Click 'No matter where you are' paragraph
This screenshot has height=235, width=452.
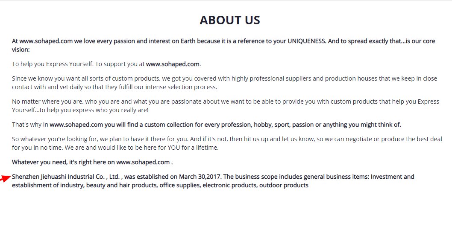tap(226, 106)
